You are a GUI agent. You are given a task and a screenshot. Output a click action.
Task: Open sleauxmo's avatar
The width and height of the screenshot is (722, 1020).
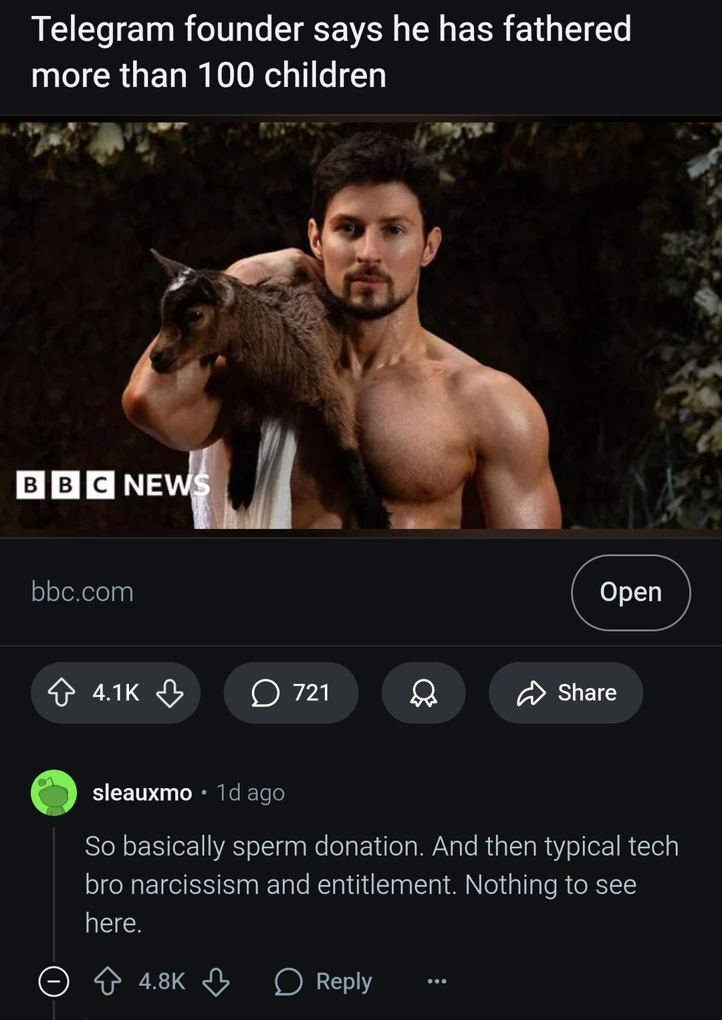click(x=54, y=793)
